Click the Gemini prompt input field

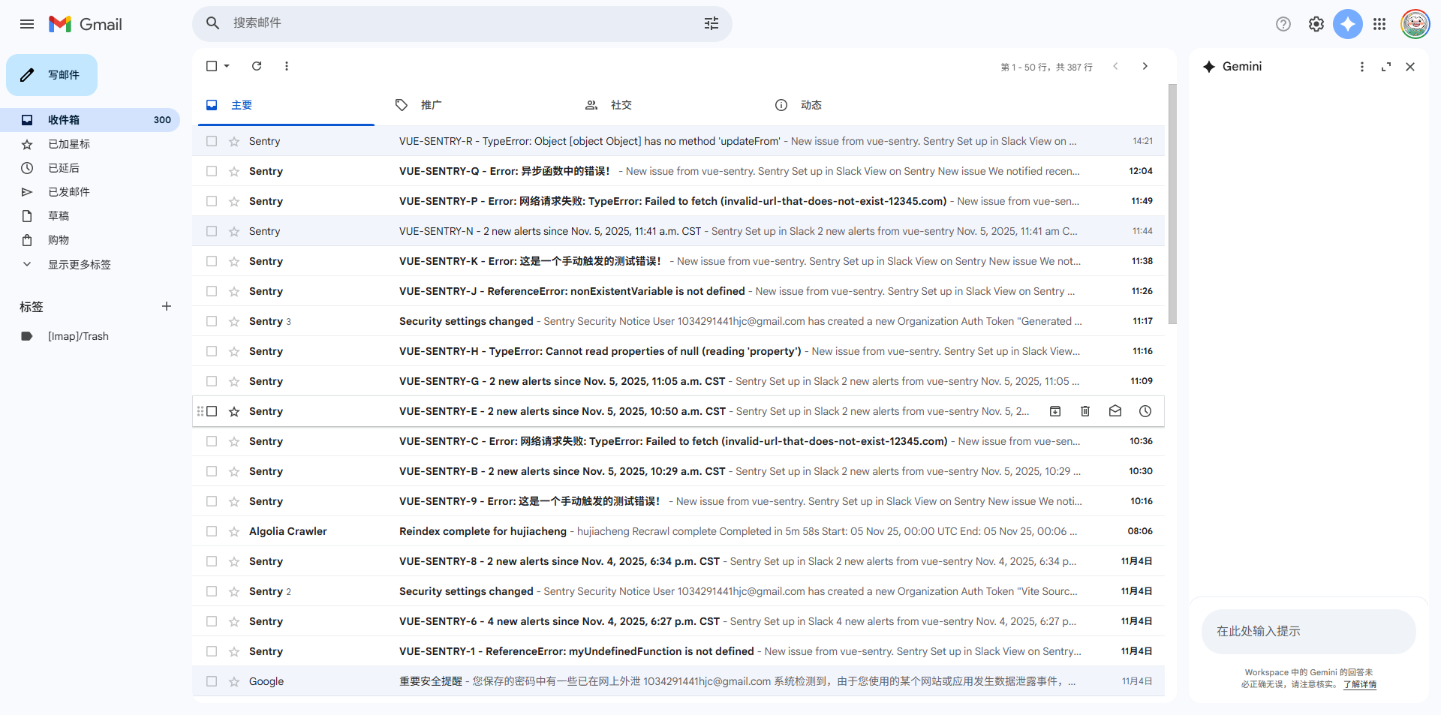pyautogui.click(x=1308, y=631)
